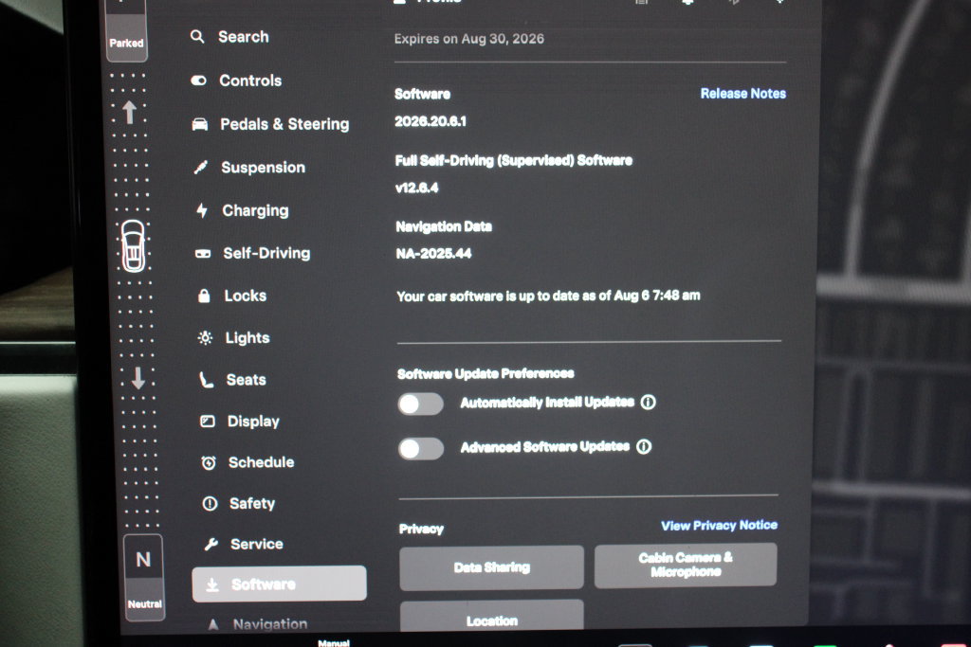This screenshot has height=647, width=971.
Task: Click navigation data NA-2025.44 text
Action: click(x=433, y=254)
